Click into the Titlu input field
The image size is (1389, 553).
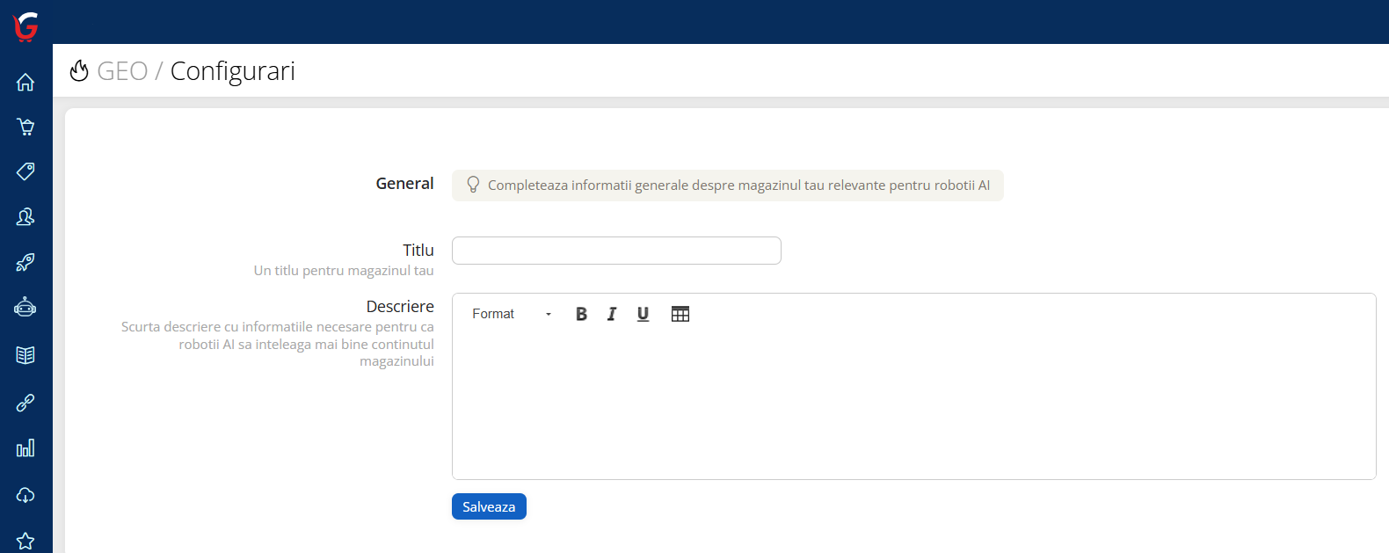616,251
